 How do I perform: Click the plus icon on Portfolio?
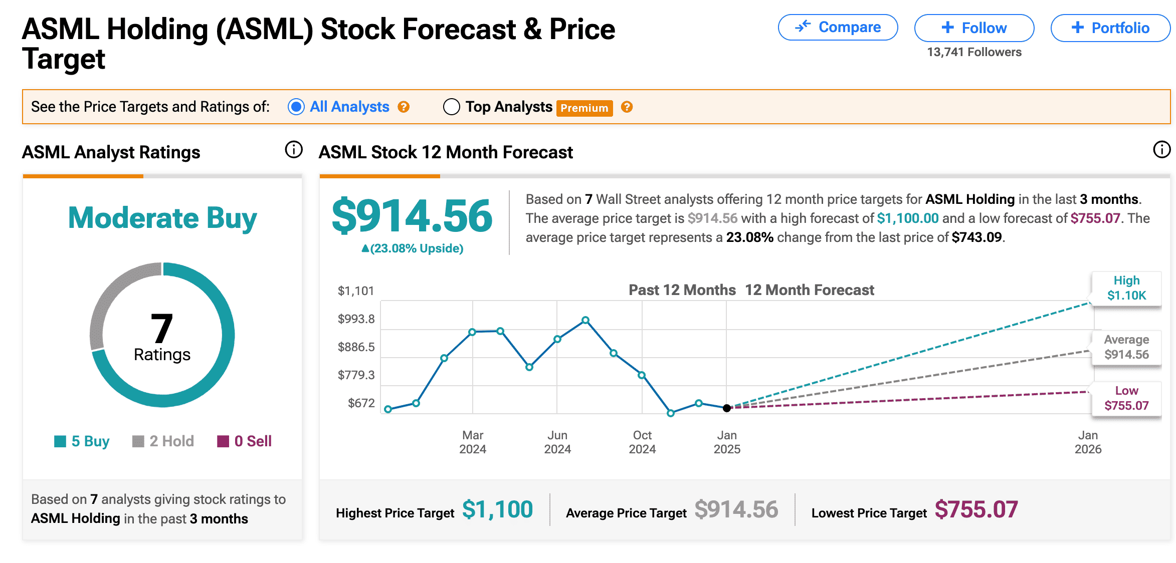(x=1077, y=28)
